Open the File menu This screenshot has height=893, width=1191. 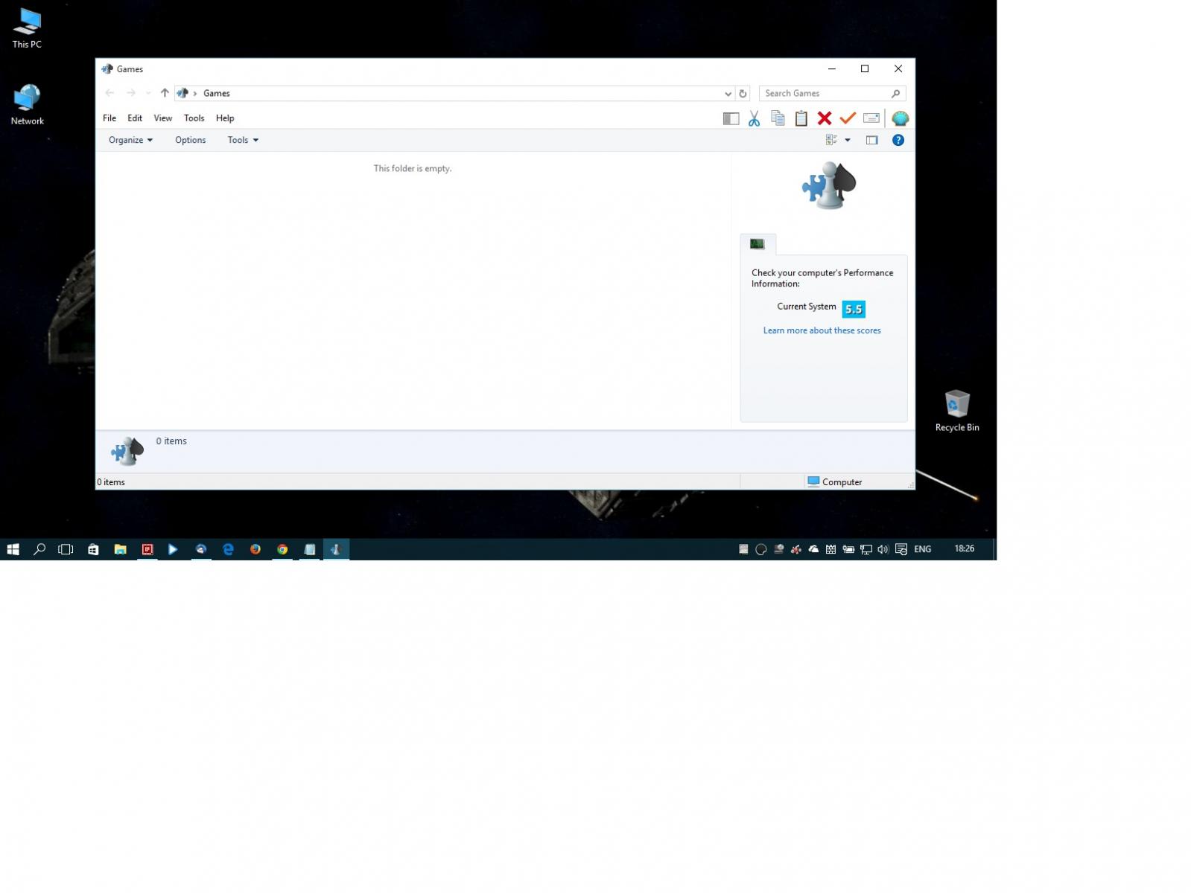tap(109, 118)
